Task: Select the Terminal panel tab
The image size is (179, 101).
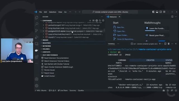Action: (x=111, y=44)
